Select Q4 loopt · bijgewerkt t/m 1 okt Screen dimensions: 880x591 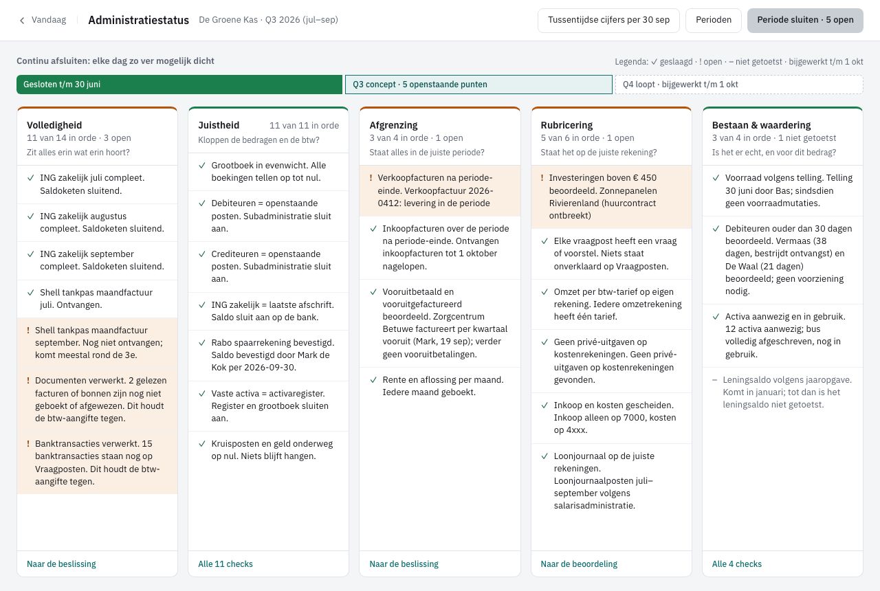pos(739,85)
